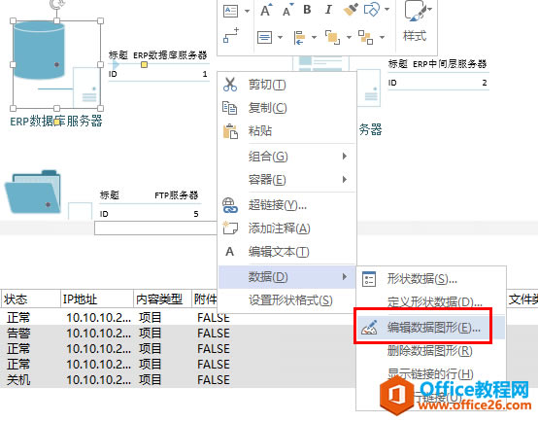The image size is (538, 422).
Task: Increase font size with large A icon
Action: coord(266,10)
